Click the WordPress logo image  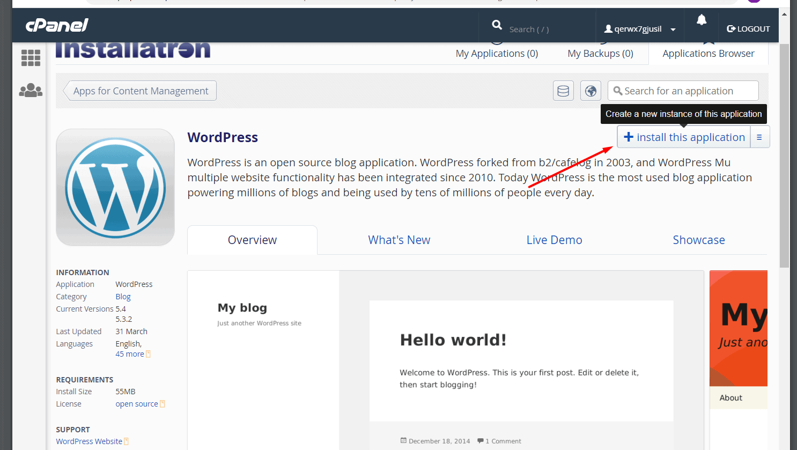point(115,187)
